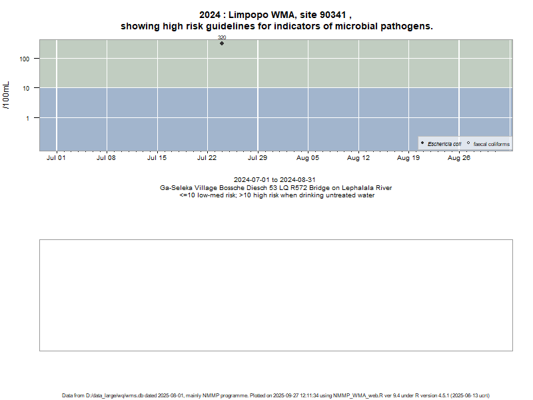This screenshot has width=533, height=400.
Task: Select the 2024-07-01 to 2024-08-31 date range text
Action: click(274, 180)
